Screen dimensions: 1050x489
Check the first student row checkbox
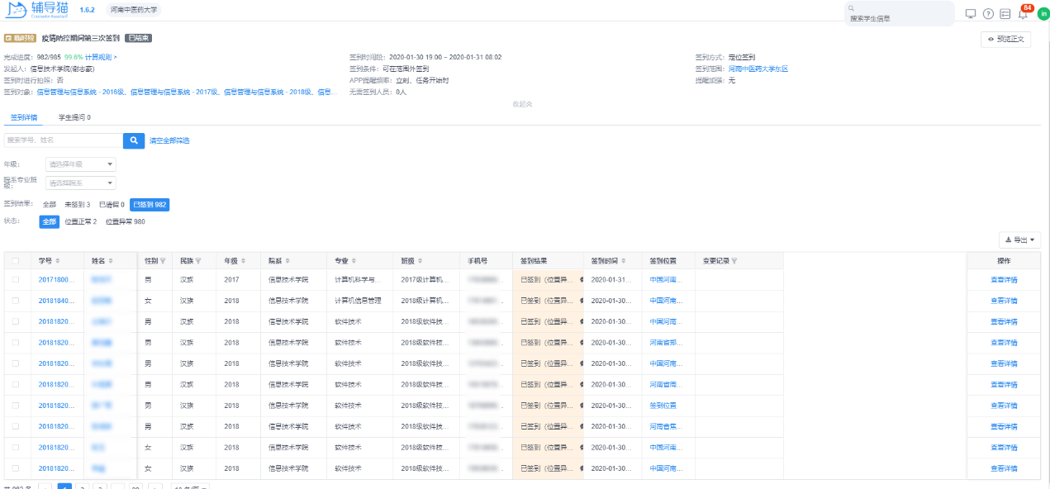(x=16, y=280)
